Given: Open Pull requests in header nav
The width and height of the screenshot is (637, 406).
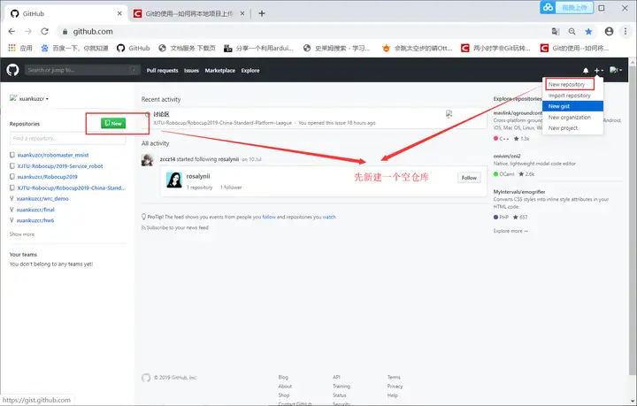Looking at the screenshot, I should pyautogui.click(x=162, y=70).
